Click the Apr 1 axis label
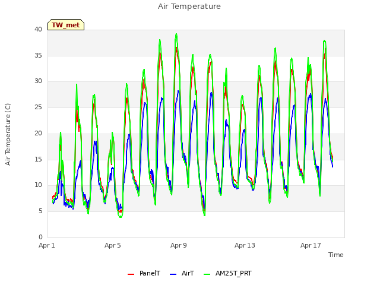This screenshot has width=380, height=285. (47, 245)
